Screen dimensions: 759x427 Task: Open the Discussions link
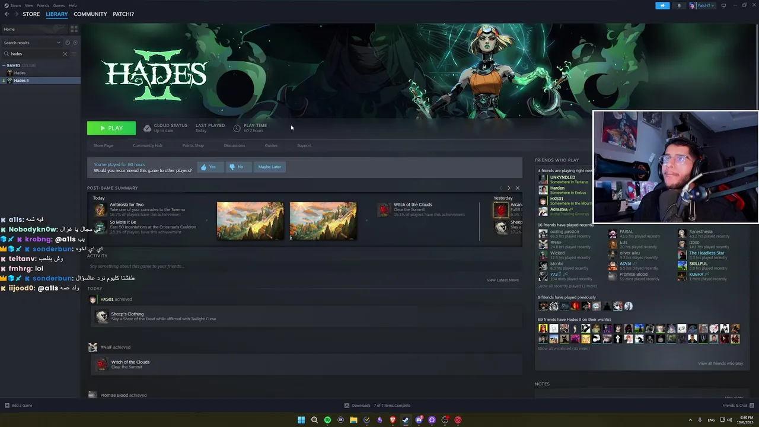click(x=234, y=145)
